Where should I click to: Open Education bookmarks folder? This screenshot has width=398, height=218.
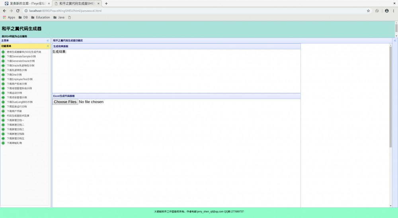(41, 17)
